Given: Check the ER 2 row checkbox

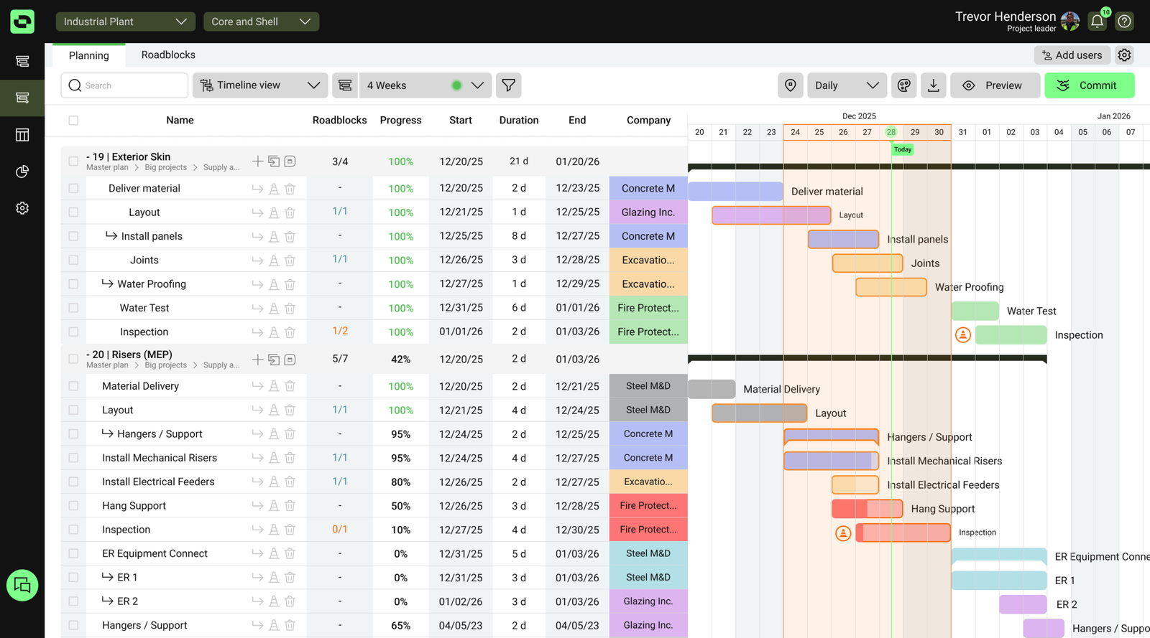Looking at the screenshot, I should pos(73,601).
